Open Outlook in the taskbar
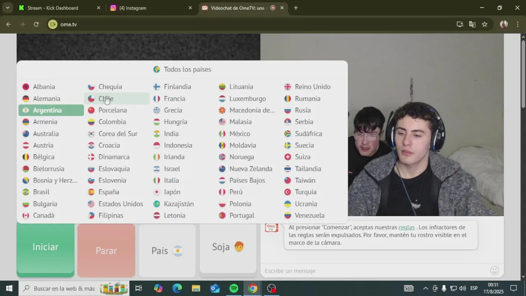The height and width of the screenshot is (296, 526). [x=215, y=288]
